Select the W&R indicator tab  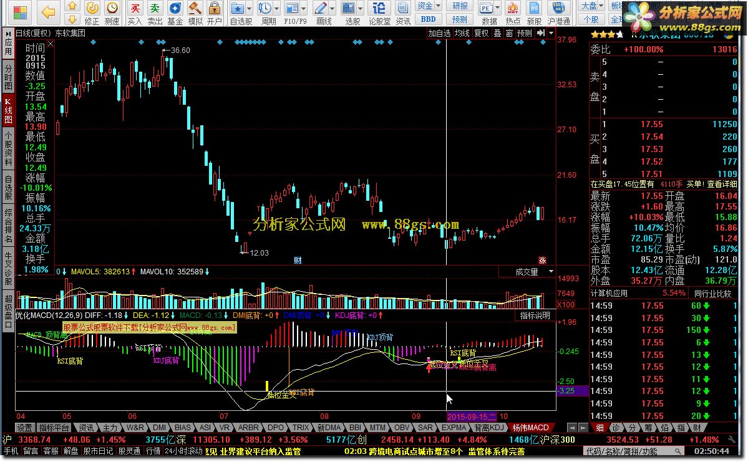pyautogui.click(x=135, y=428)
